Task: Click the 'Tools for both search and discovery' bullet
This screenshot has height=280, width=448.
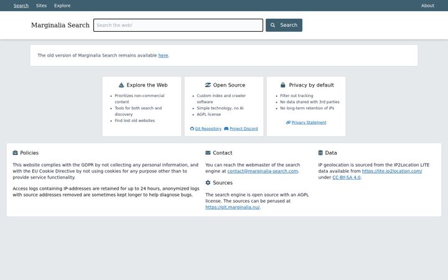Action: point(138,111)
